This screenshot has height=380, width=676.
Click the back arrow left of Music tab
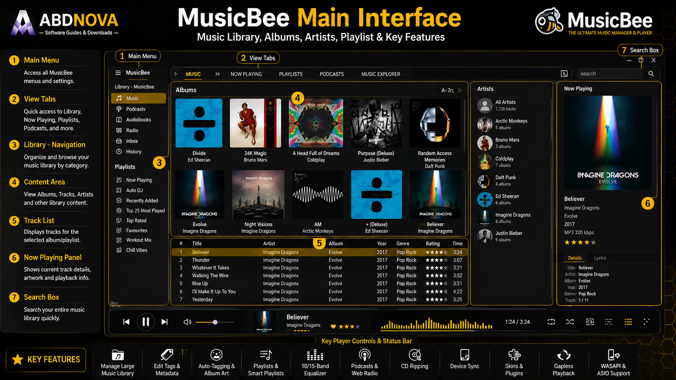coord(176,74)
